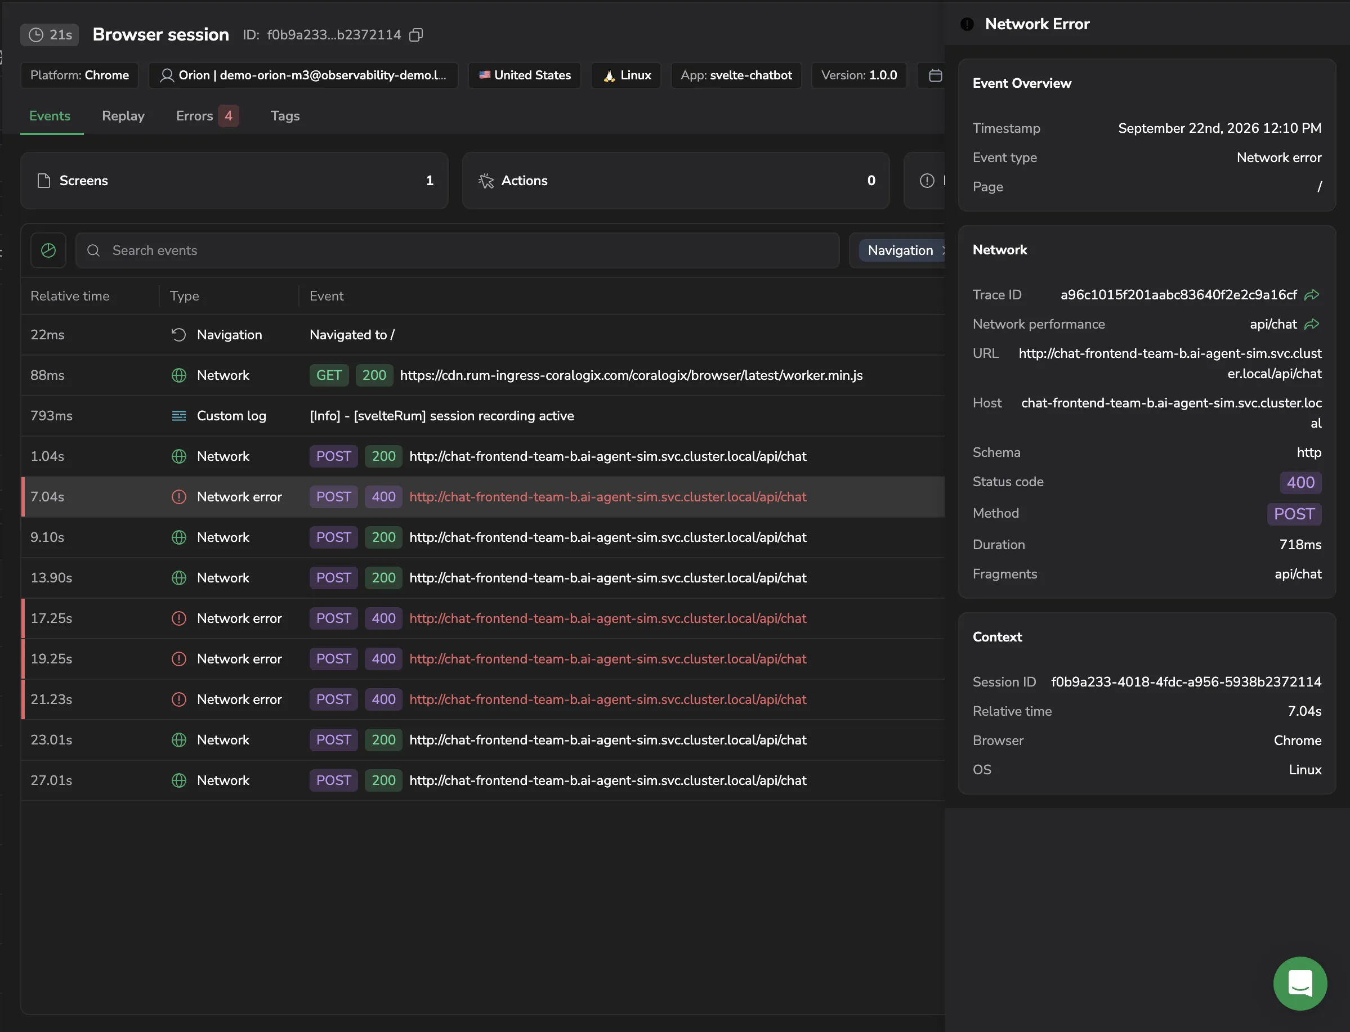1350x1032 pixels.
Task: Click the Fragments api/chat value
Action: coord(1298,574)
